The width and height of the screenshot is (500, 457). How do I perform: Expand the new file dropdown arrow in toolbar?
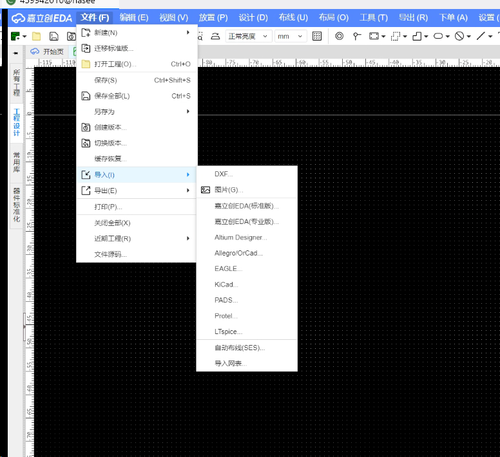click(24, 37)
